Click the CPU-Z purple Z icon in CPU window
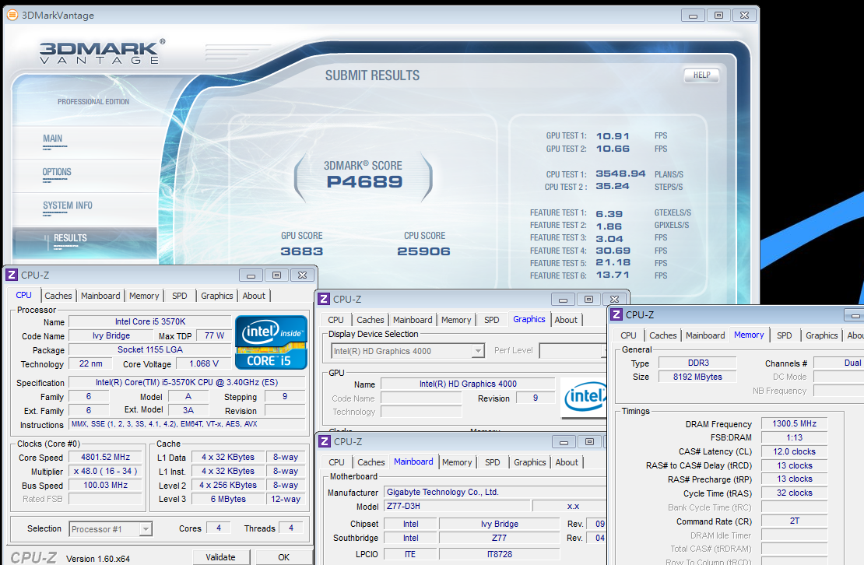This screenshot has width=864, height=565. pos(12,275)
